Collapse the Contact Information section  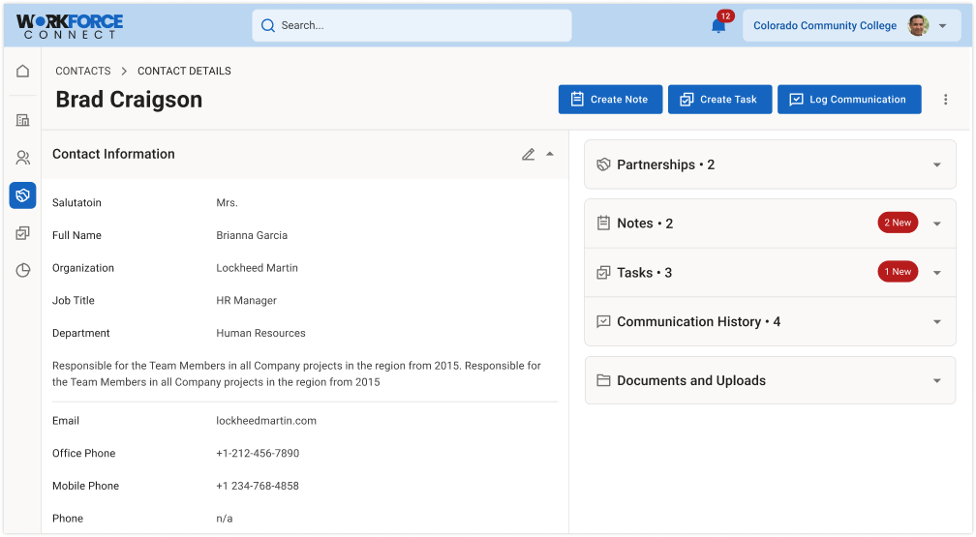(550, 154)
